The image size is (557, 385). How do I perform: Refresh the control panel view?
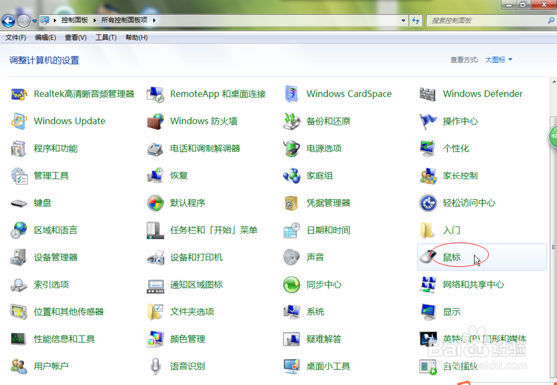click(x=416, y=21)
